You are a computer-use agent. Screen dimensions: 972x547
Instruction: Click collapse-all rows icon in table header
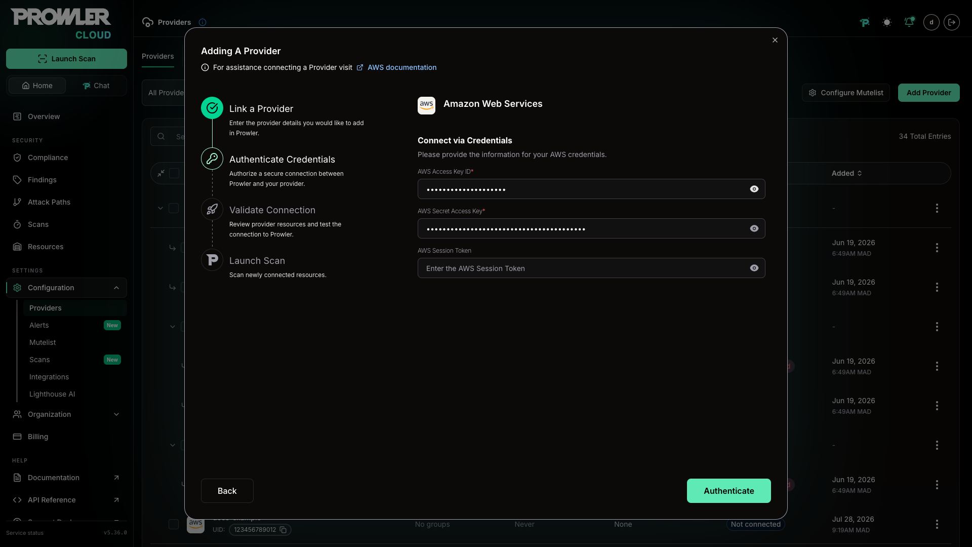coord(161,173)
